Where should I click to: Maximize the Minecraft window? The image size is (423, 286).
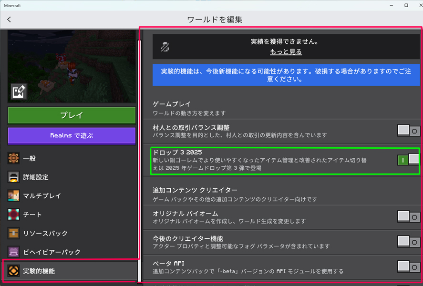pyautogui.click(x=406, y=5)
